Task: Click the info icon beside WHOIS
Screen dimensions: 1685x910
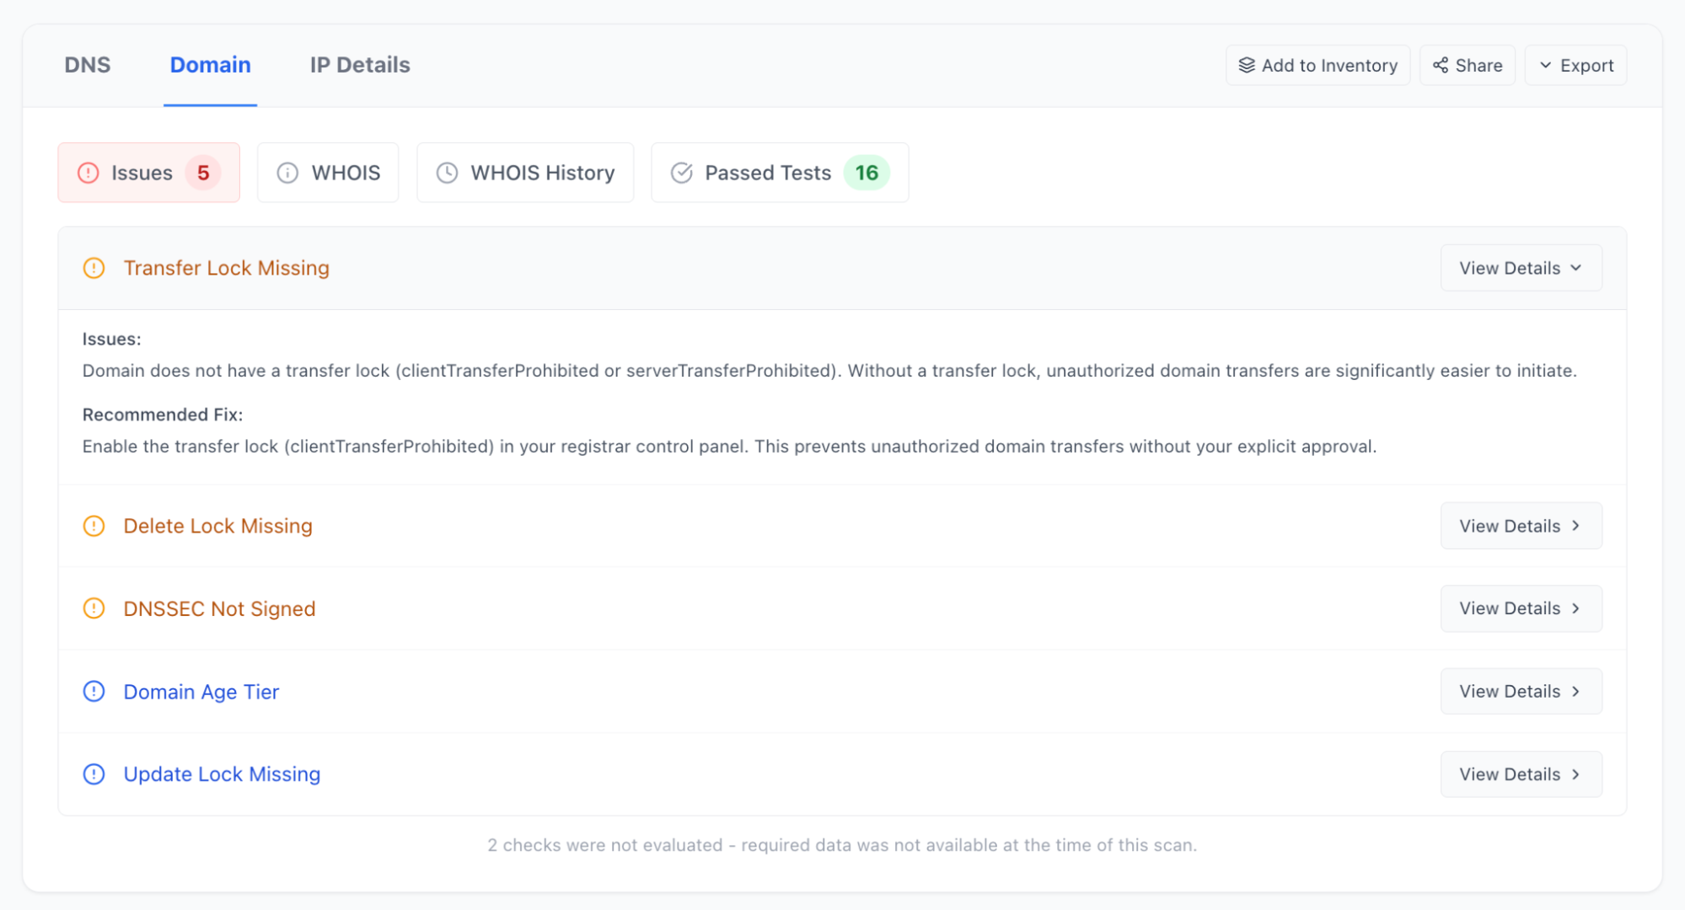Action: coord(287,173)
